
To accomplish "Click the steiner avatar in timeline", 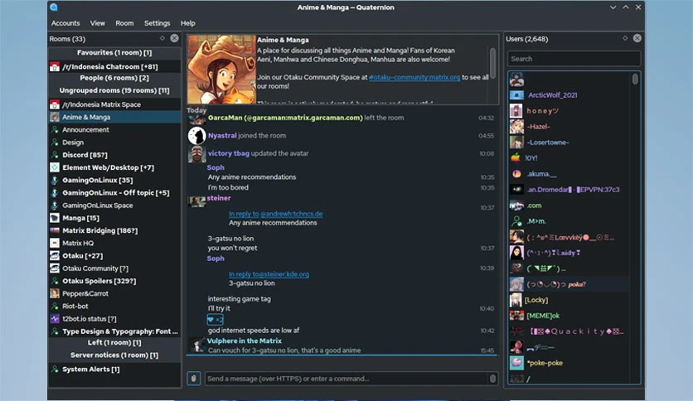I will (196, 201).
